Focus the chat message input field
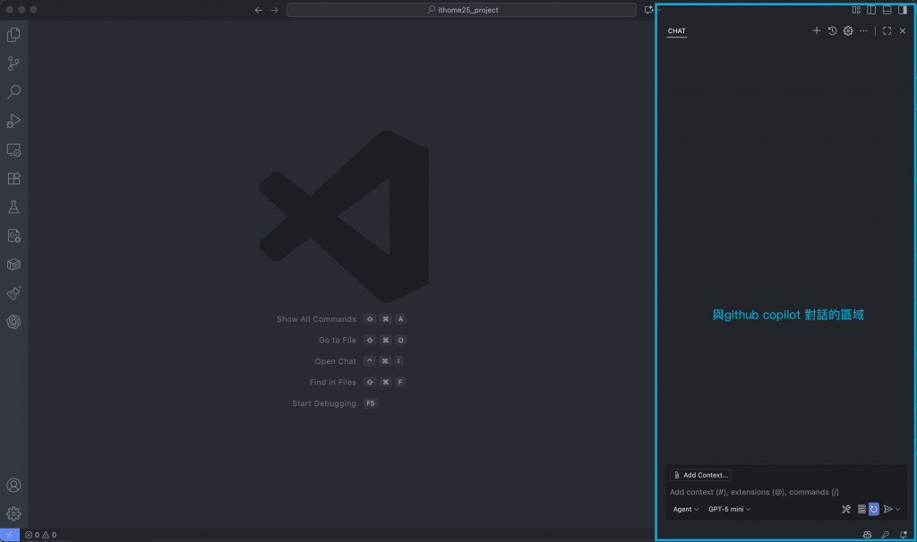The image size is (917, 542). (785, 492)
